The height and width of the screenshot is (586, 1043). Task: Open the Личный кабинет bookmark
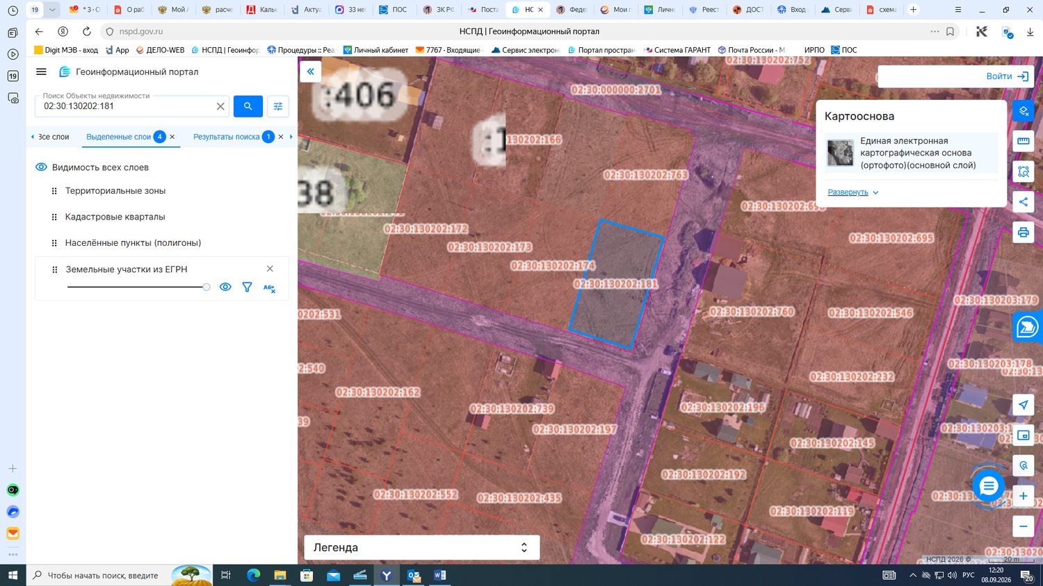click(375, 50)
